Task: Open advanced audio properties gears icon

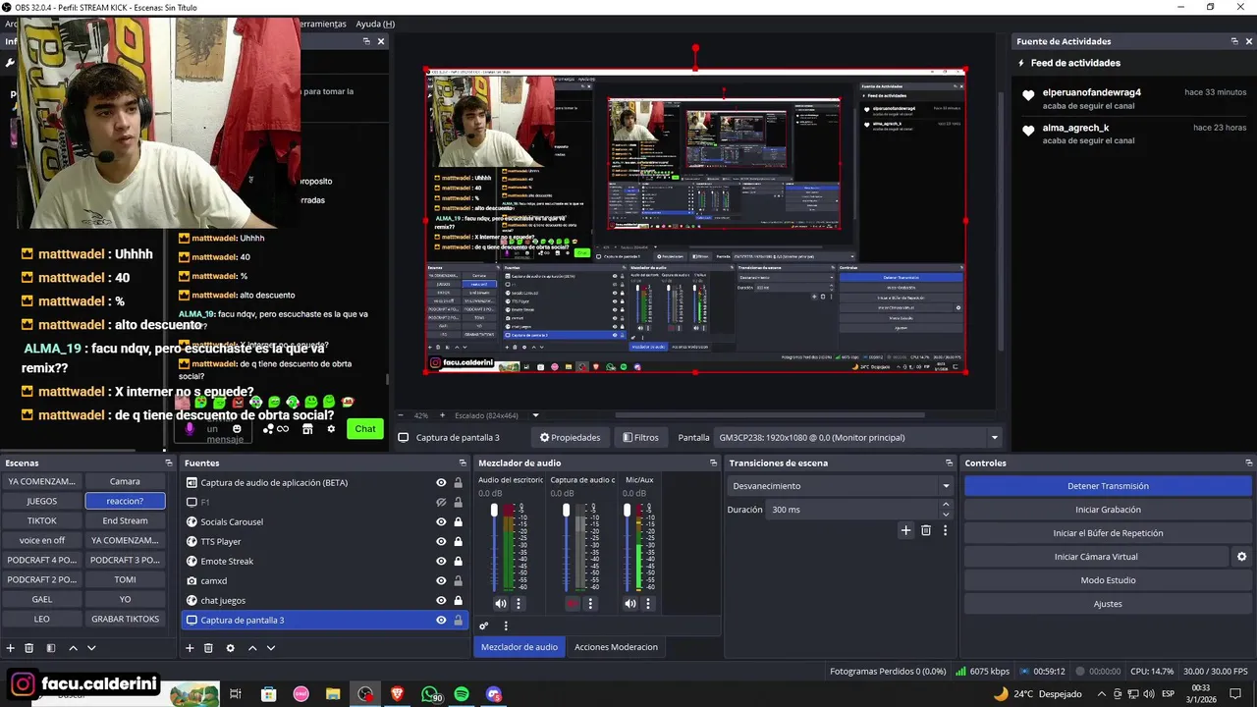Action: click(x=484, y=625)
